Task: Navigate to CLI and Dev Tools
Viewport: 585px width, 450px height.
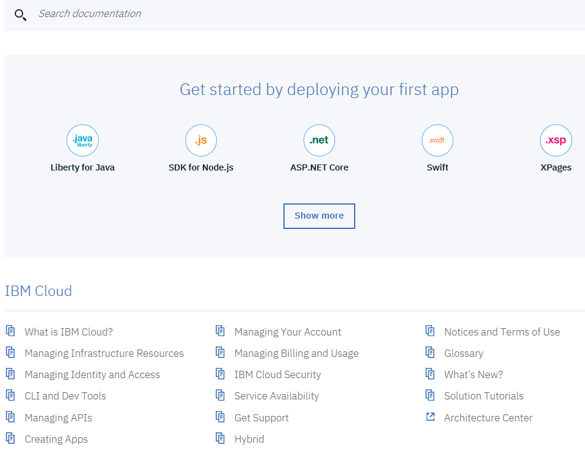Action: click(65, 396)
